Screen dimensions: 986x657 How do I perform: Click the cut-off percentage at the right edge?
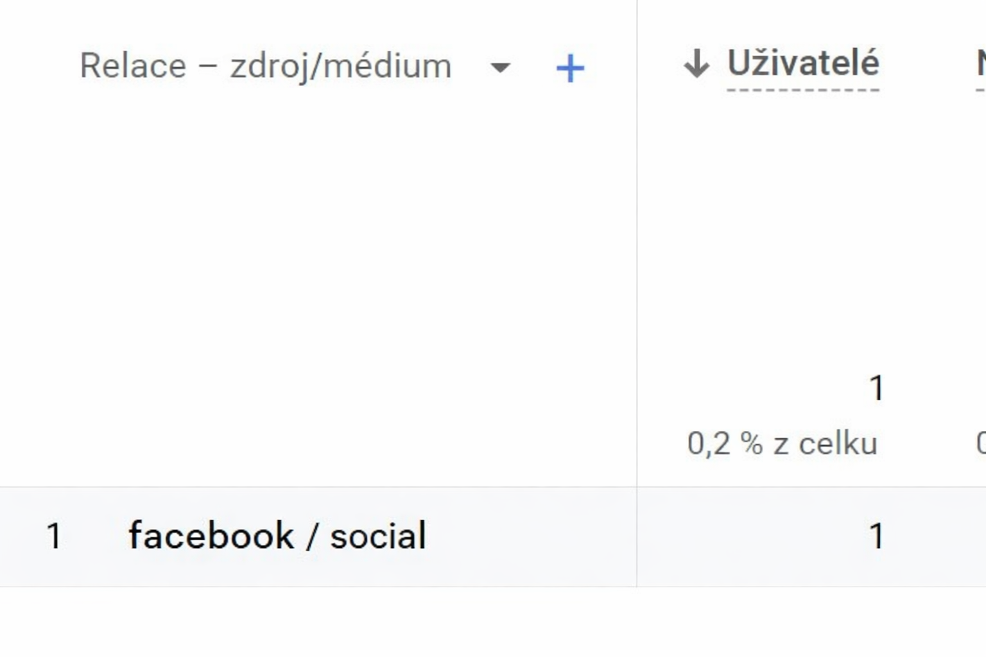980,443
